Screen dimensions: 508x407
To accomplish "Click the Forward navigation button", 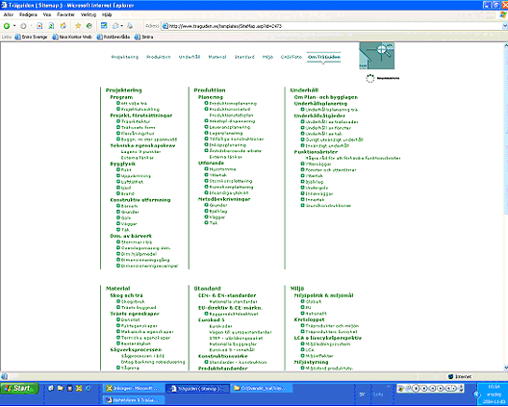I will pos(23,26).
